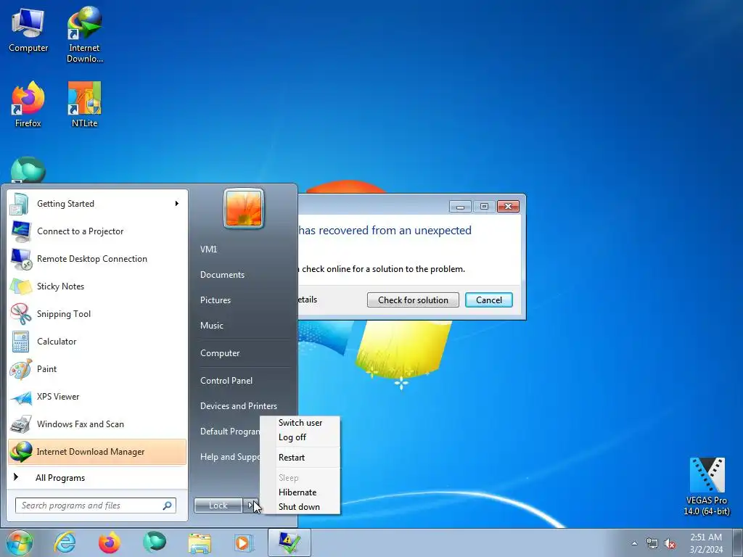Viewport: 743px width, 557px height.
Task: Click the Connect to a Projector icon
Action: [20, 231]
